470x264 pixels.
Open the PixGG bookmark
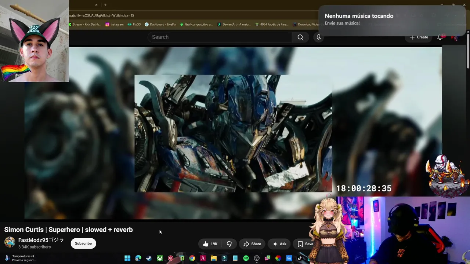click(134, 25)
